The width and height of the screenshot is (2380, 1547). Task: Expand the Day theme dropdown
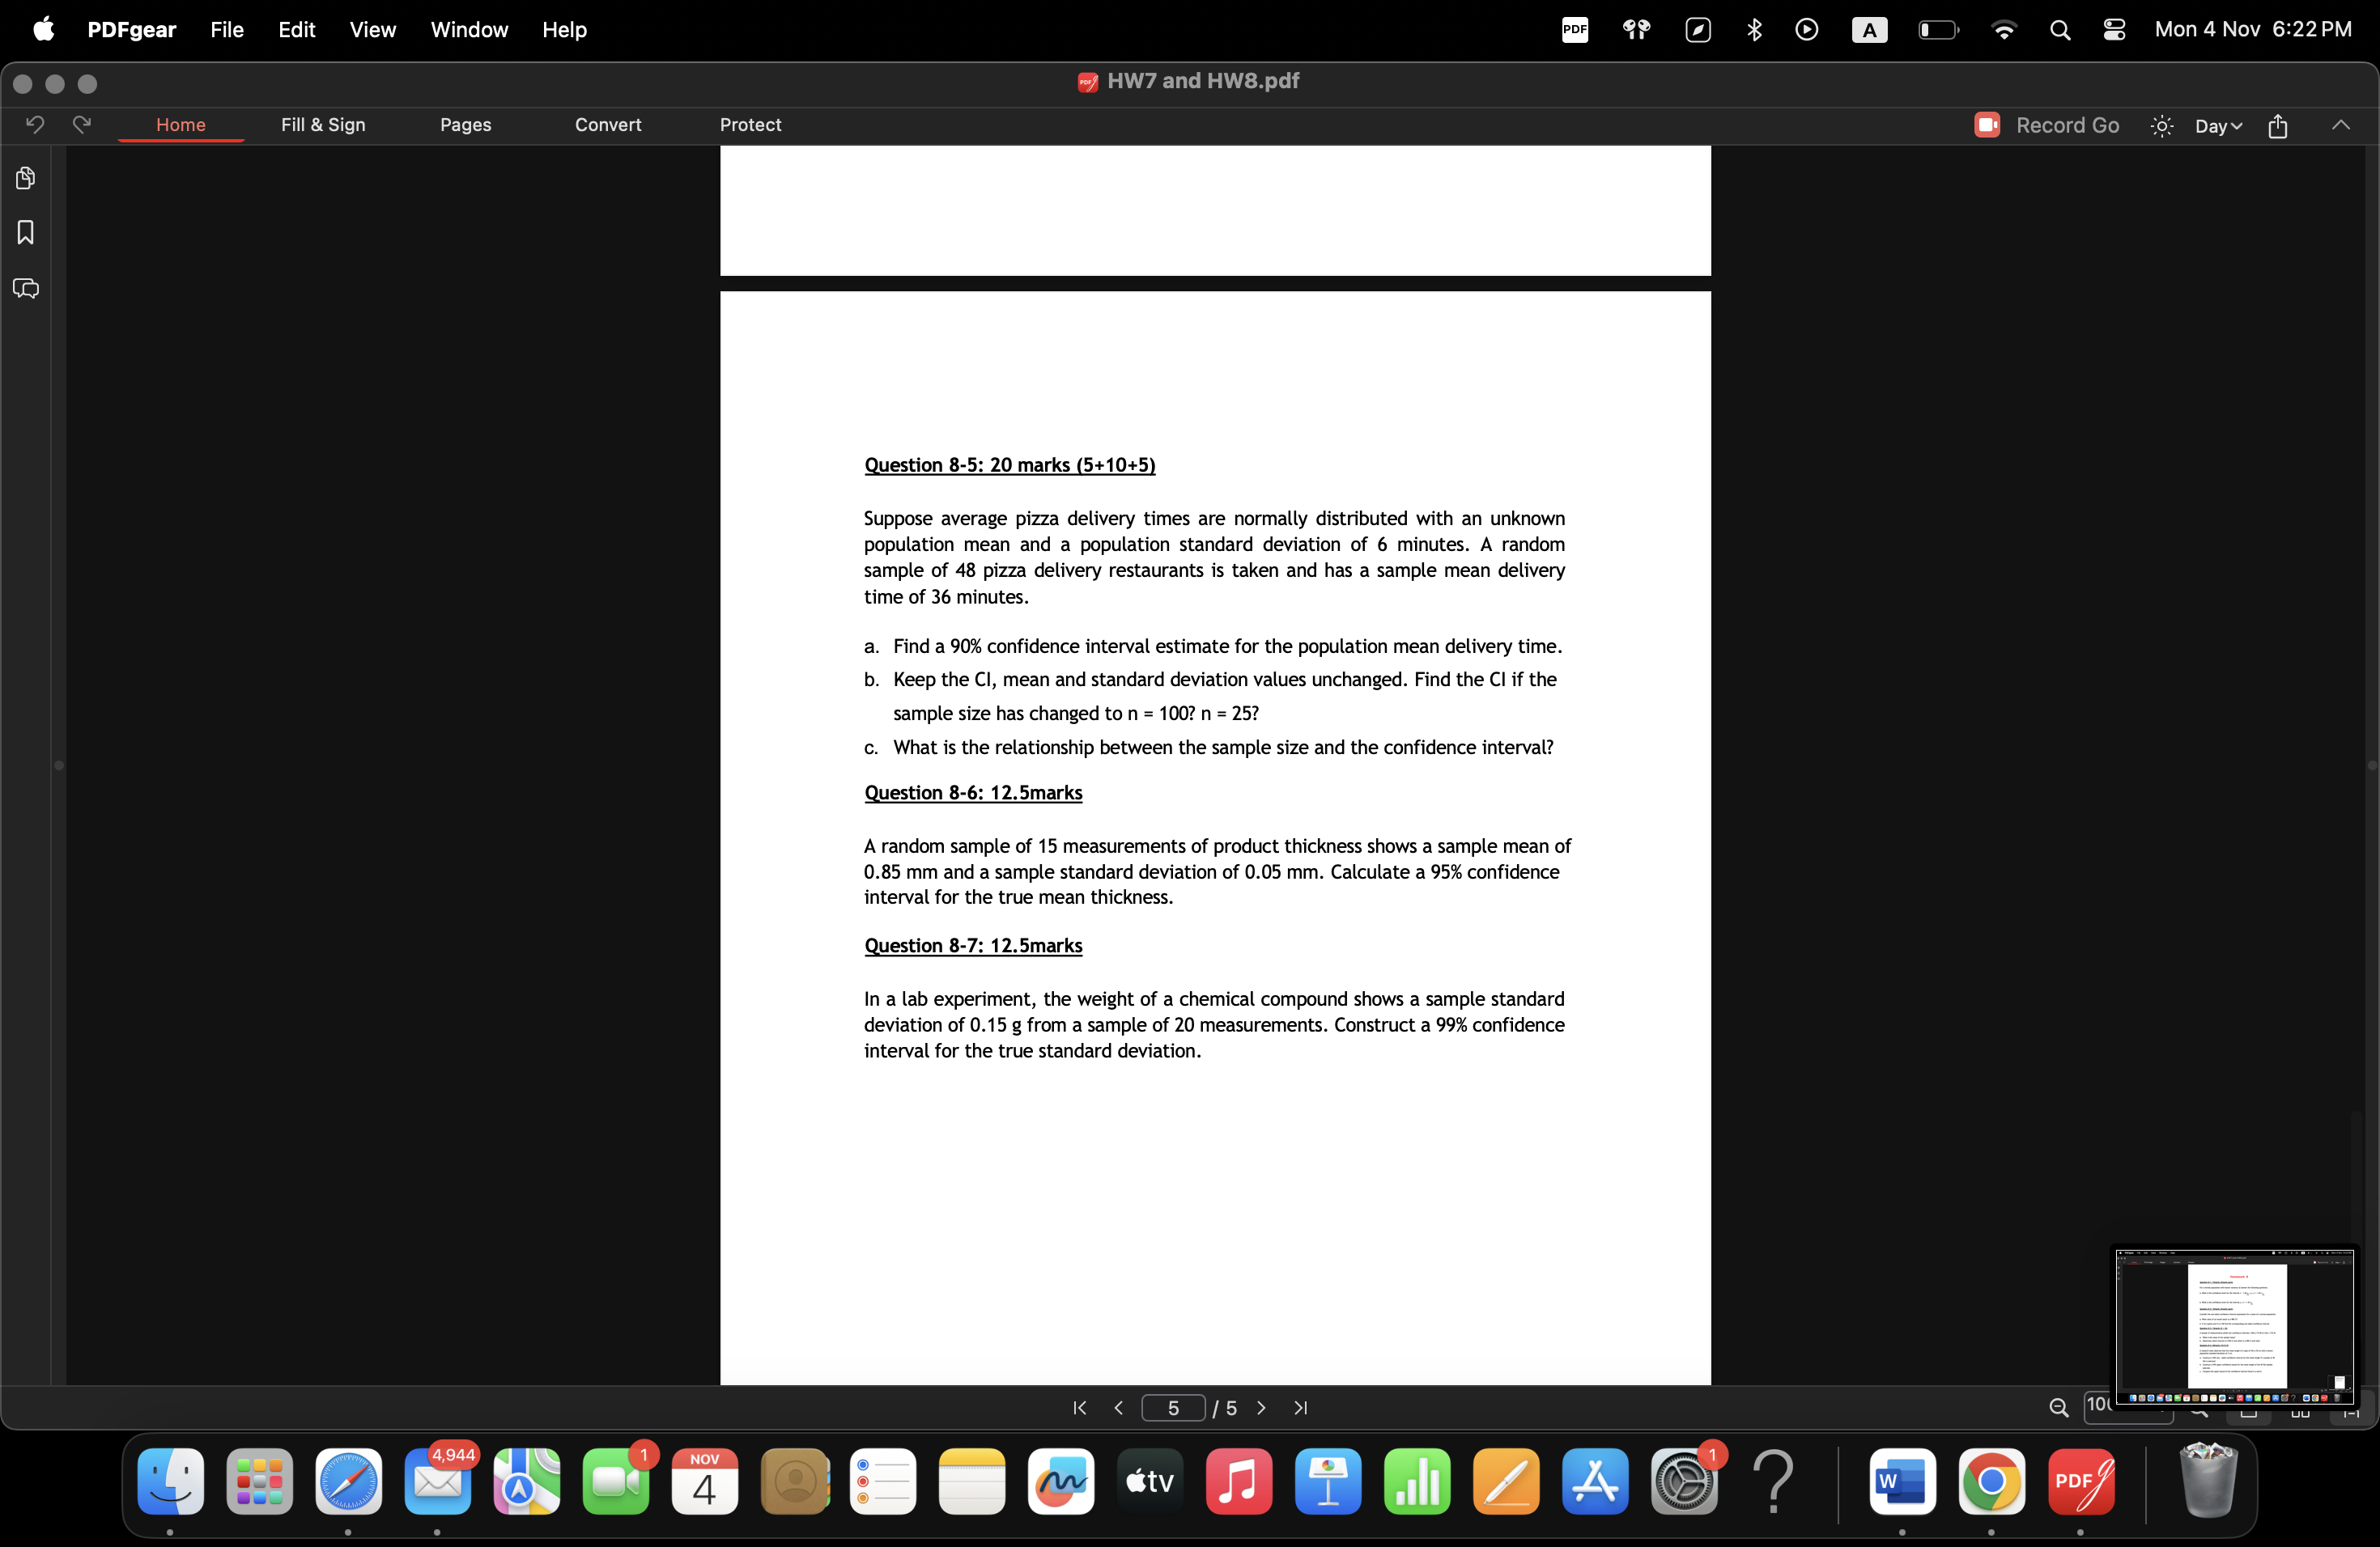click(2218, 126)
